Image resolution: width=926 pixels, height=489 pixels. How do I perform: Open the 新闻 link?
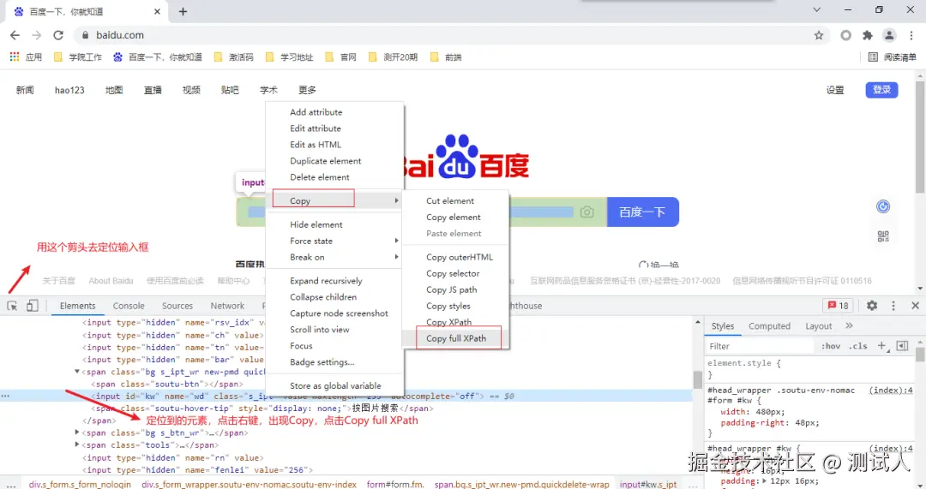[25, 90]
